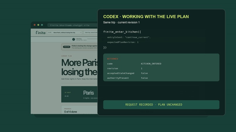Viewport: 236px width, 132px height.
Task: Click the acceptedStateChanged false value
Action: tap(144, 73)
